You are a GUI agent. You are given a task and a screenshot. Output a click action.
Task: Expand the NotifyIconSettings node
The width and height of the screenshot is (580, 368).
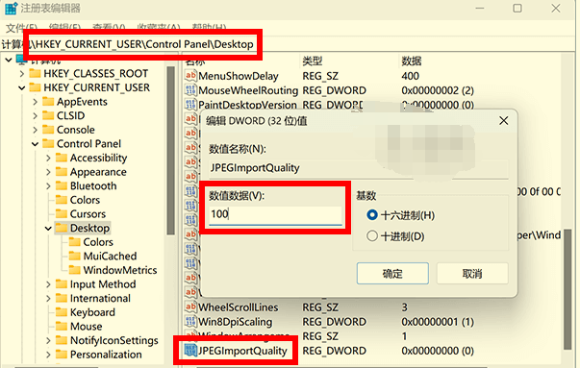[x=48, y=341]
